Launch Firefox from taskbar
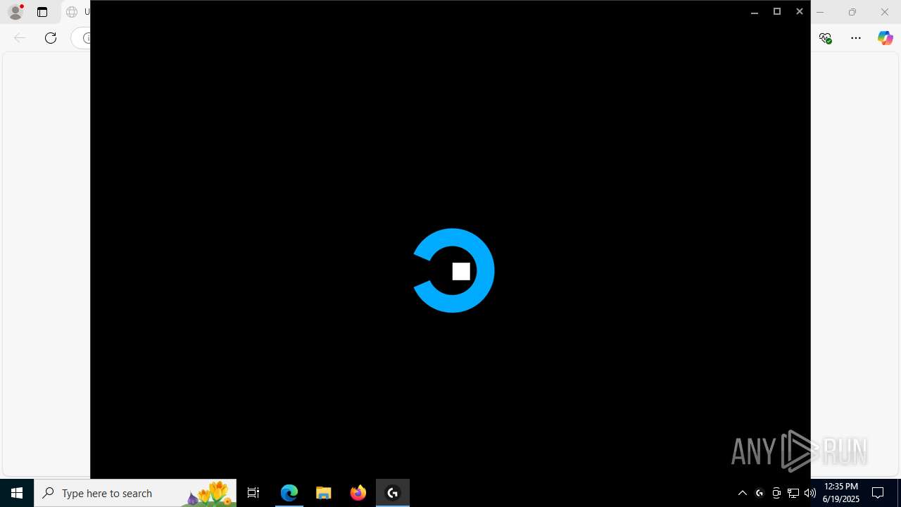The image size is (901, 507). [x=358, y=493]
